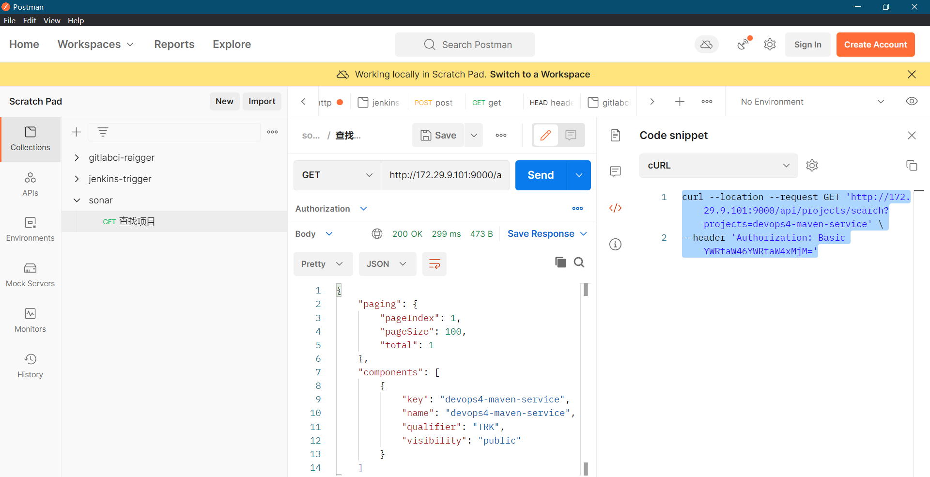Click the network globe icon in response
The width and height of the screenshot is (930, 477).
point(377,234)
